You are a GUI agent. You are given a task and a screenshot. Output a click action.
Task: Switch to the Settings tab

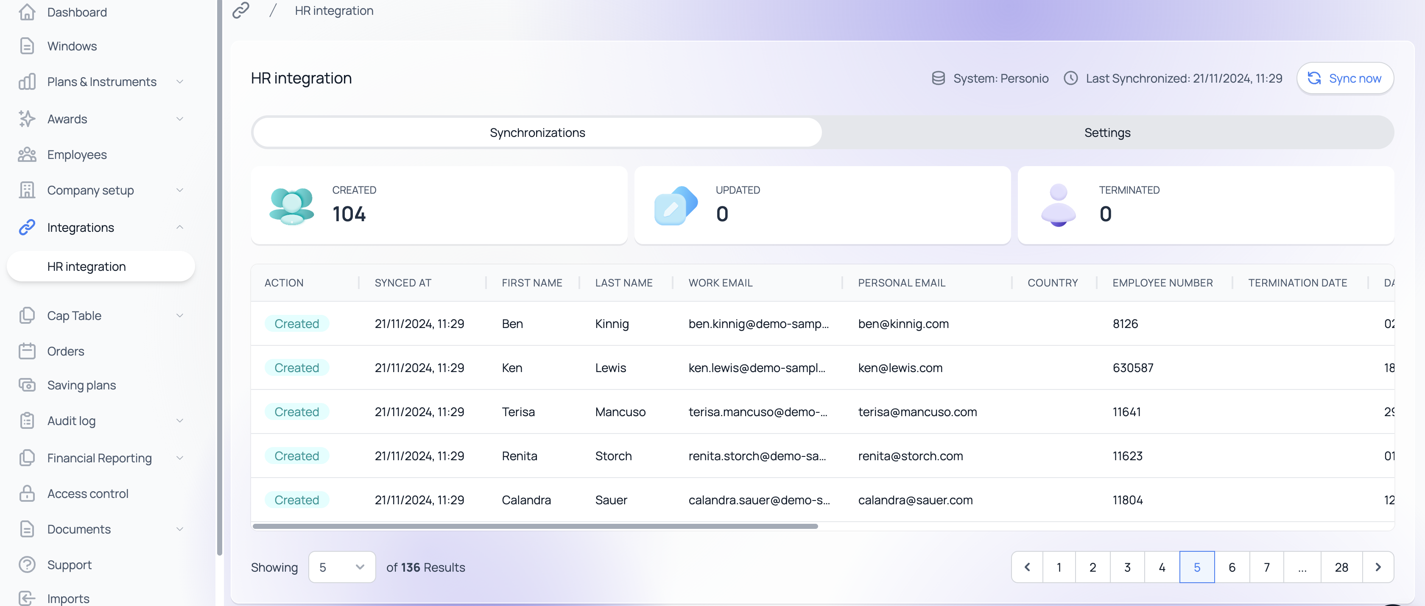1107,133
